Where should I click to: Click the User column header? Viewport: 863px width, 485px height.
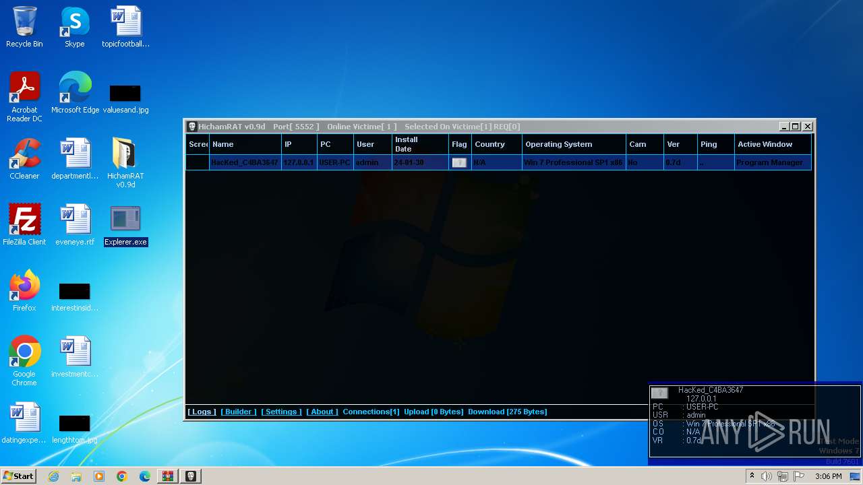(372, 144)
